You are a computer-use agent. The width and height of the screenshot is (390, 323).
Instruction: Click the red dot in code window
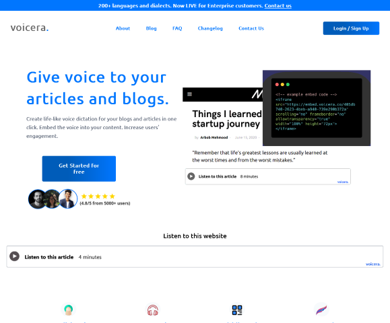[x=277, y=85]
